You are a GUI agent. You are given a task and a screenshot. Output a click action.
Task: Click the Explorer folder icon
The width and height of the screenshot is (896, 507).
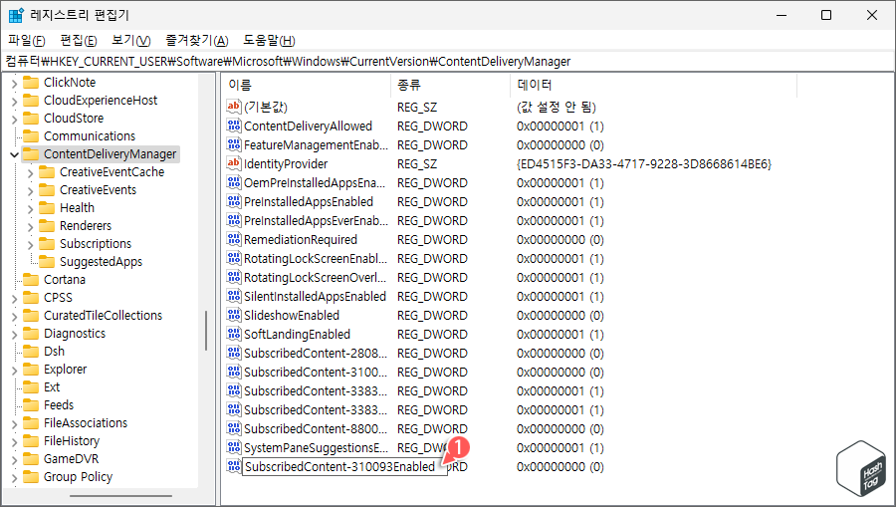click(31, 370)
